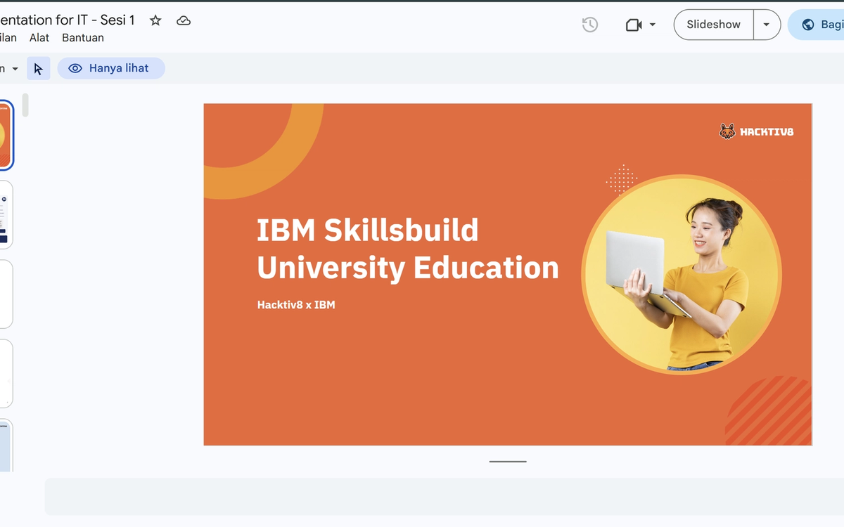Click the video camera meeting icon
Screen dimensions: 844x527
click(x=634, y=25)
